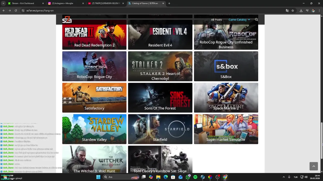Screen dimensions: 323x181
Task: Click the site information icon in address bar
Action: [23, 11]
